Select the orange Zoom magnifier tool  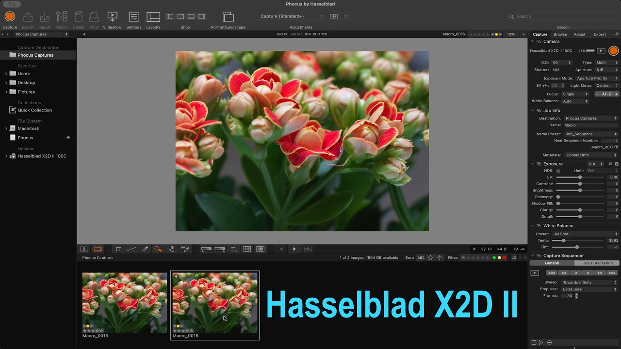[158, 249]
